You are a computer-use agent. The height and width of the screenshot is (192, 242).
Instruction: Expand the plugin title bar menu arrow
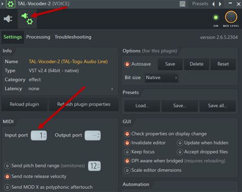(x=2, y=4)
